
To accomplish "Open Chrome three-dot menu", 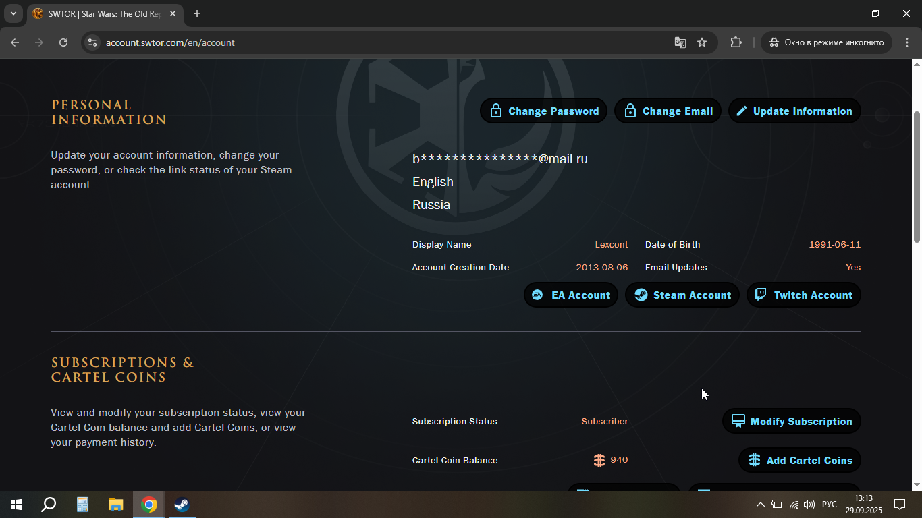I will pyautogui.click(x=906, y=42).
